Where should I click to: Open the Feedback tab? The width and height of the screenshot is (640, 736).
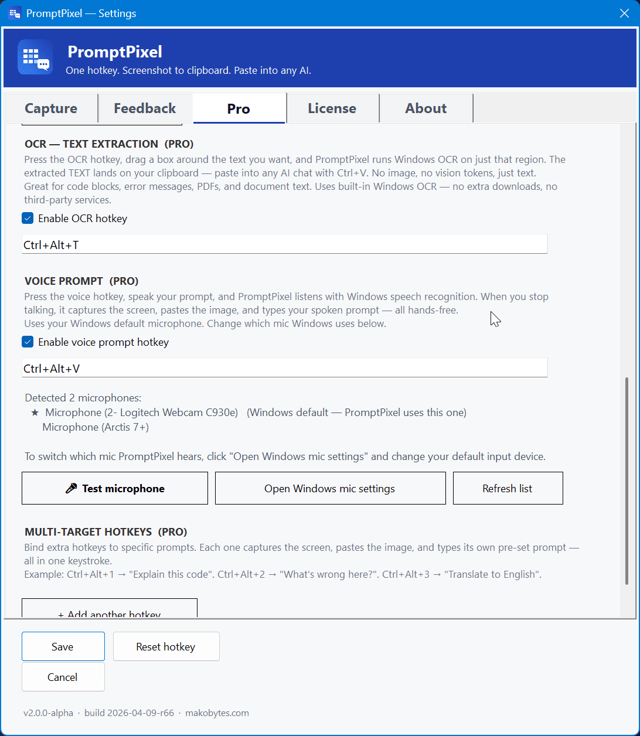[x=144, y=108]
